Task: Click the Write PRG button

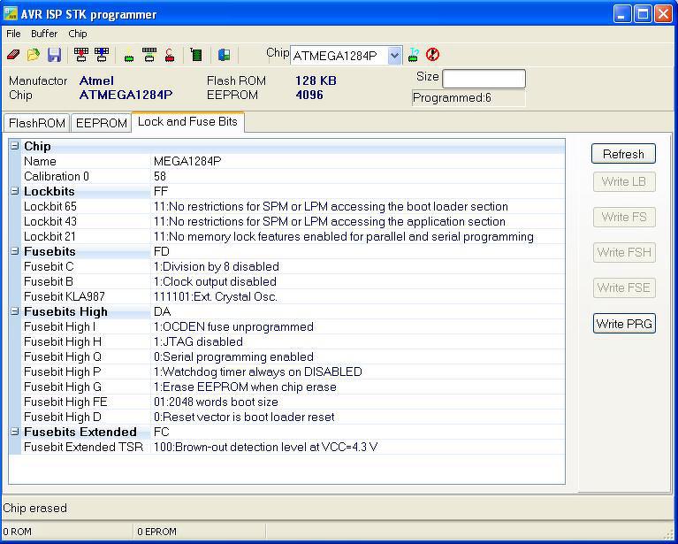Action: pos(624,324)
